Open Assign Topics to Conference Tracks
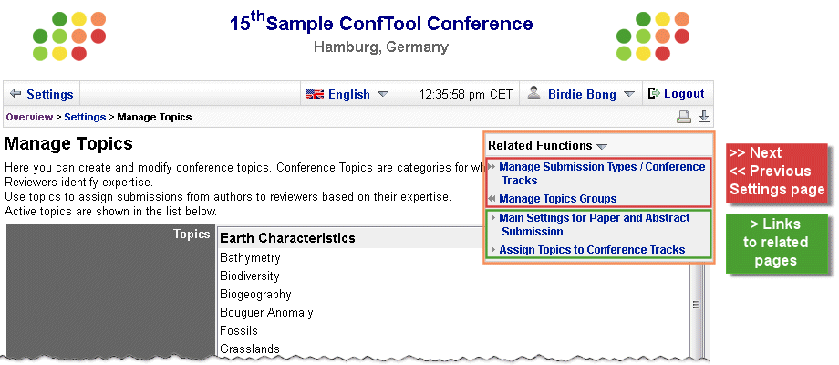 592,249
